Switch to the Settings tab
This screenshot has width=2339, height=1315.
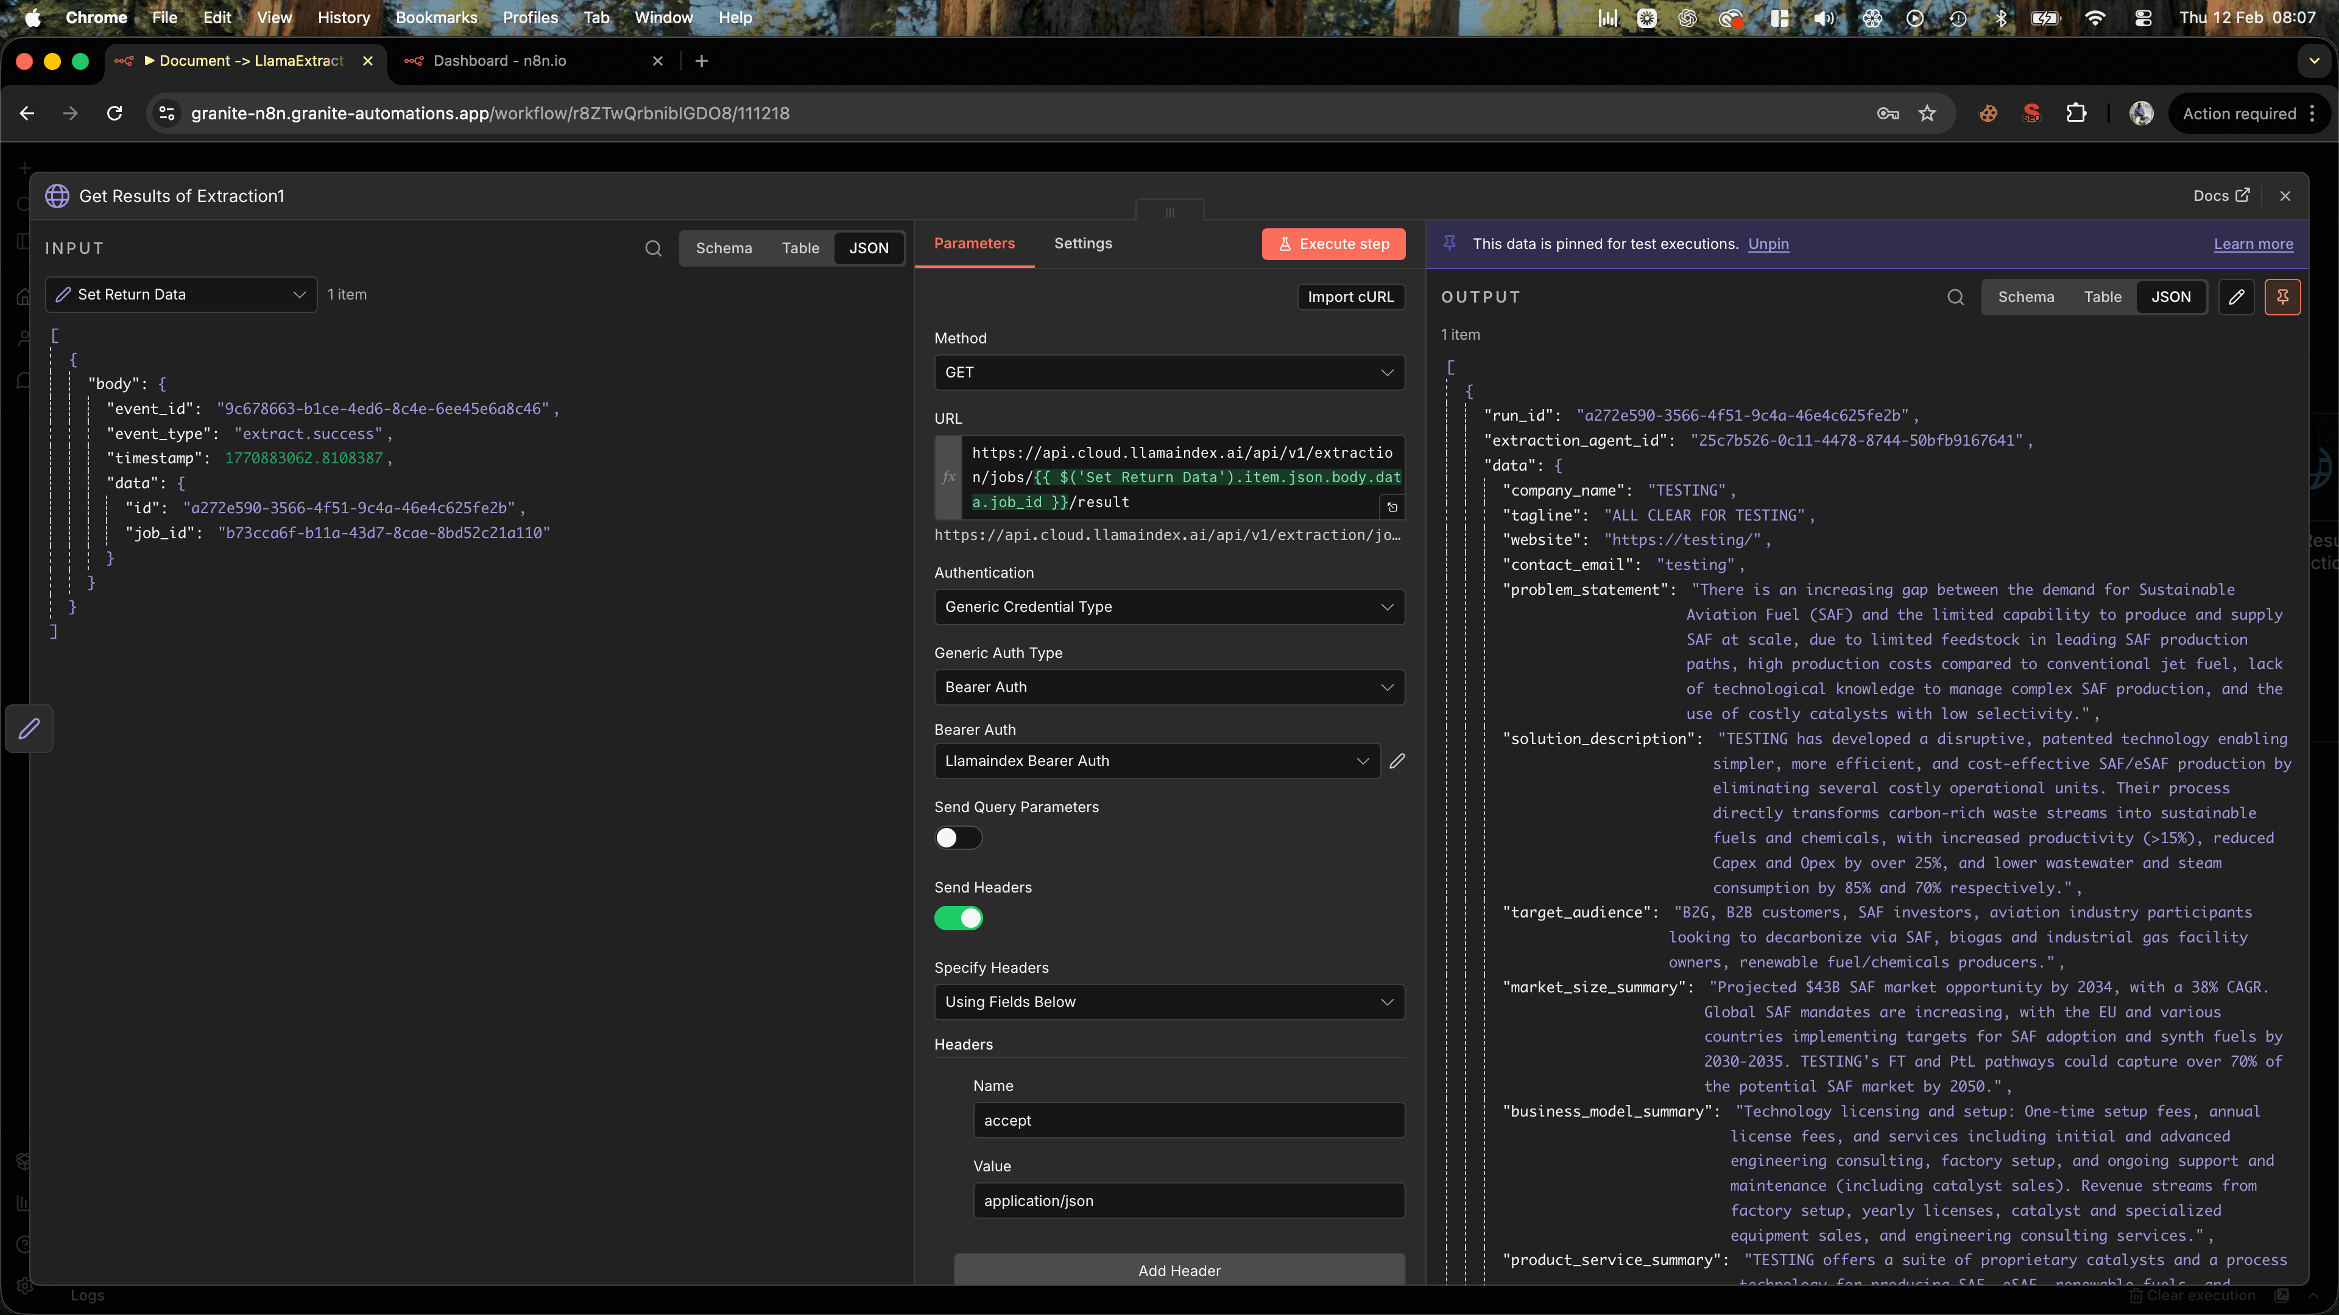(1082, 244)
